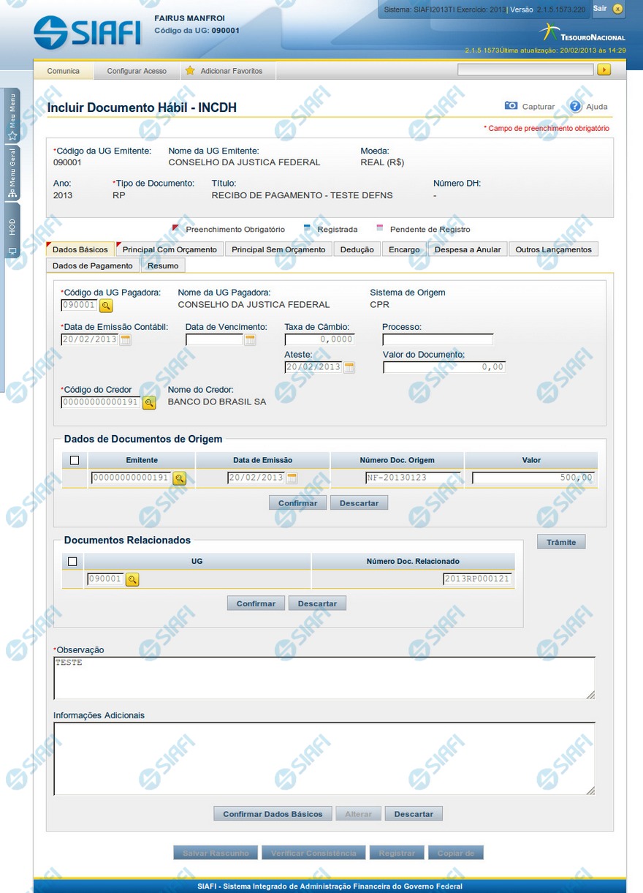Open calendar in Data de Emissão column

pyautogui.click(x=292, y=478)
